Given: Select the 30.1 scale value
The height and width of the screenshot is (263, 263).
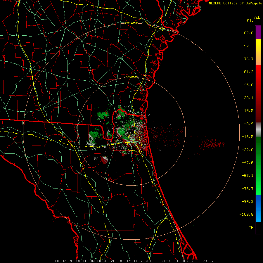Looking at the screenshot, I should pos(249,98).
